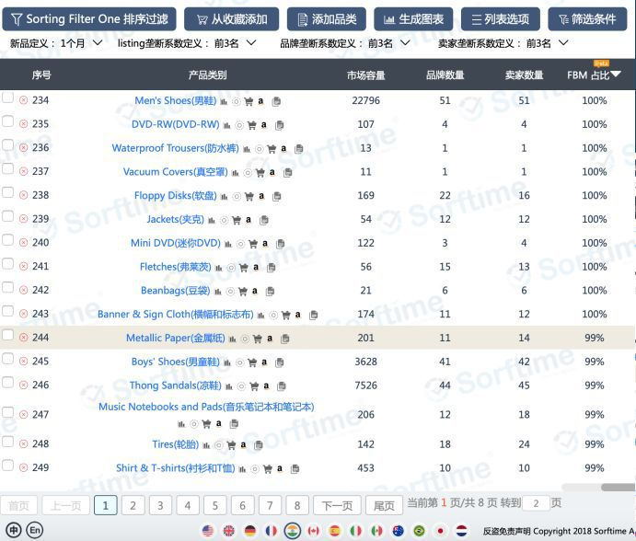Click the horizontal scrollbar thumb below table
Screen dimensions: 636x541
point(619,487)
